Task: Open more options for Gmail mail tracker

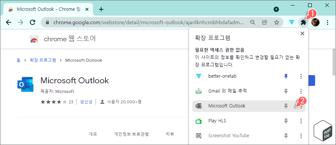Action: coord(301,91)
